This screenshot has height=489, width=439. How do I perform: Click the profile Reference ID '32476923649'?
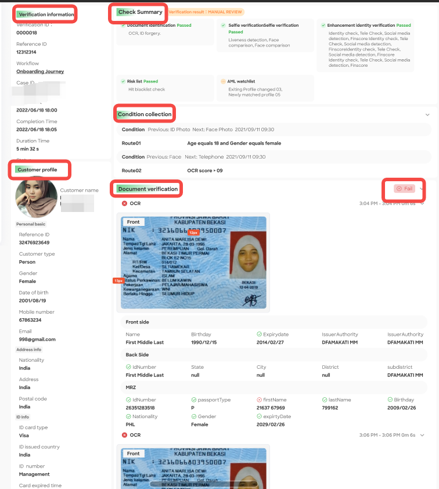point(34,243)
